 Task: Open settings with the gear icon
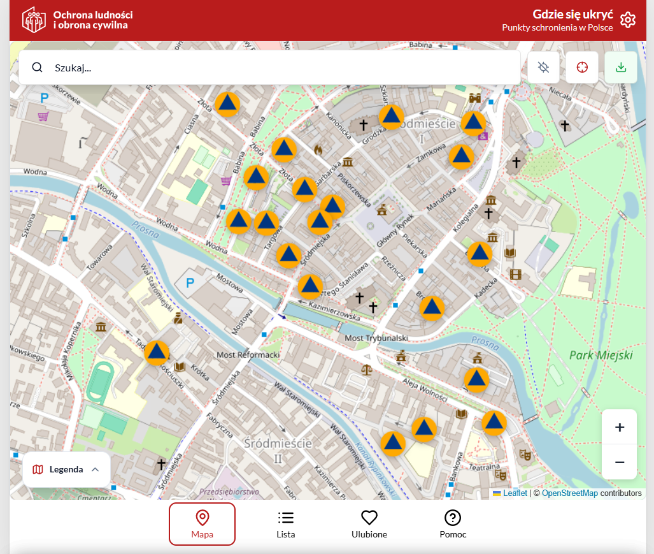tap(628, 20)
